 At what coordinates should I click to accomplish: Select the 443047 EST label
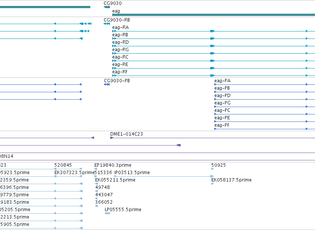click(104, 195)
